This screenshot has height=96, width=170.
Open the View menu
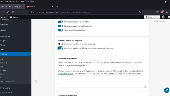click(x=6, y=1)
